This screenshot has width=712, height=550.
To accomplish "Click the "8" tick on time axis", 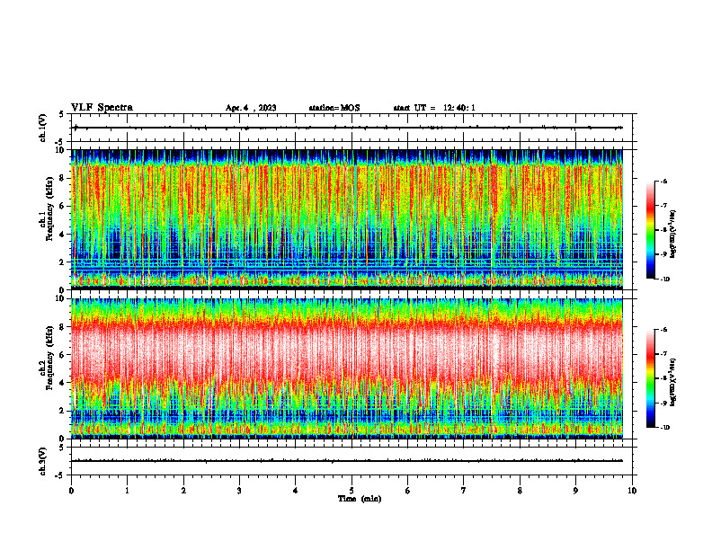I will (520, 491).
